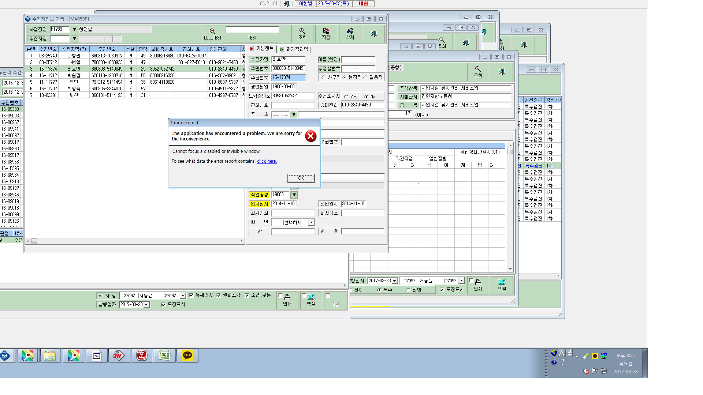Screen dimensions: 703x395
Task: Click OK in the error dialog
Action: pyautogui.click(x=301, y=178)
